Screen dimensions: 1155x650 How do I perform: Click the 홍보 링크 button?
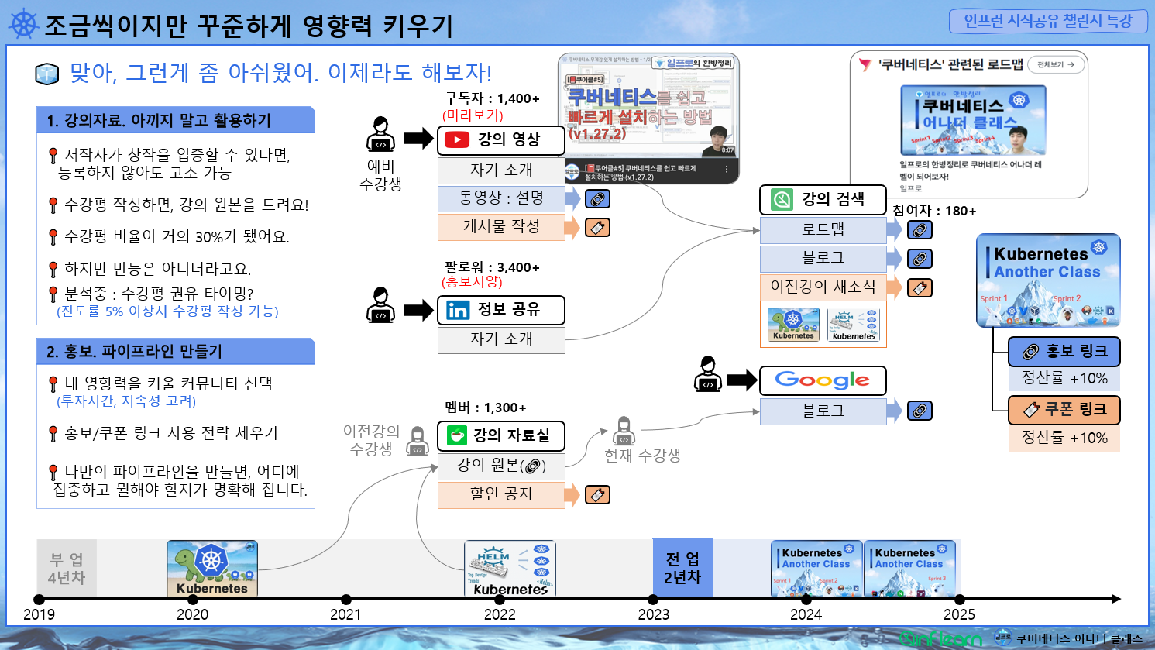[x=1064, y=352]
